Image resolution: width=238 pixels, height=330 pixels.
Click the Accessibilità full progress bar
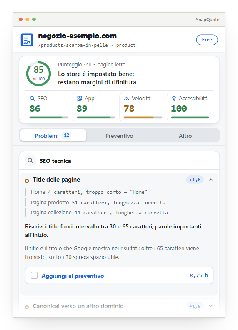[190, 117]
